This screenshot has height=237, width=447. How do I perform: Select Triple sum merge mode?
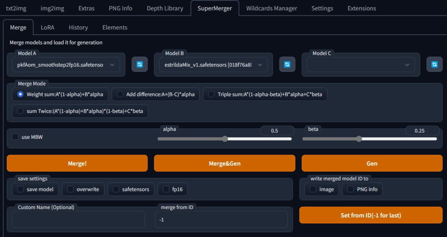click(x=265, y=94)
